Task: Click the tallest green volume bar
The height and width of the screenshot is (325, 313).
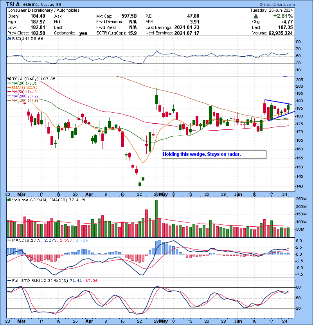Action: pos(157,218)
